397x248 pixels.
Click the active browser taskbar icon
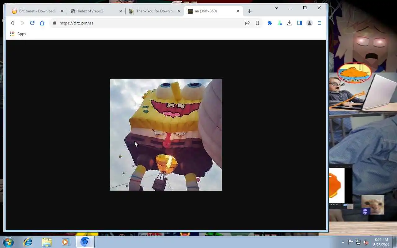tap(85, 242)
